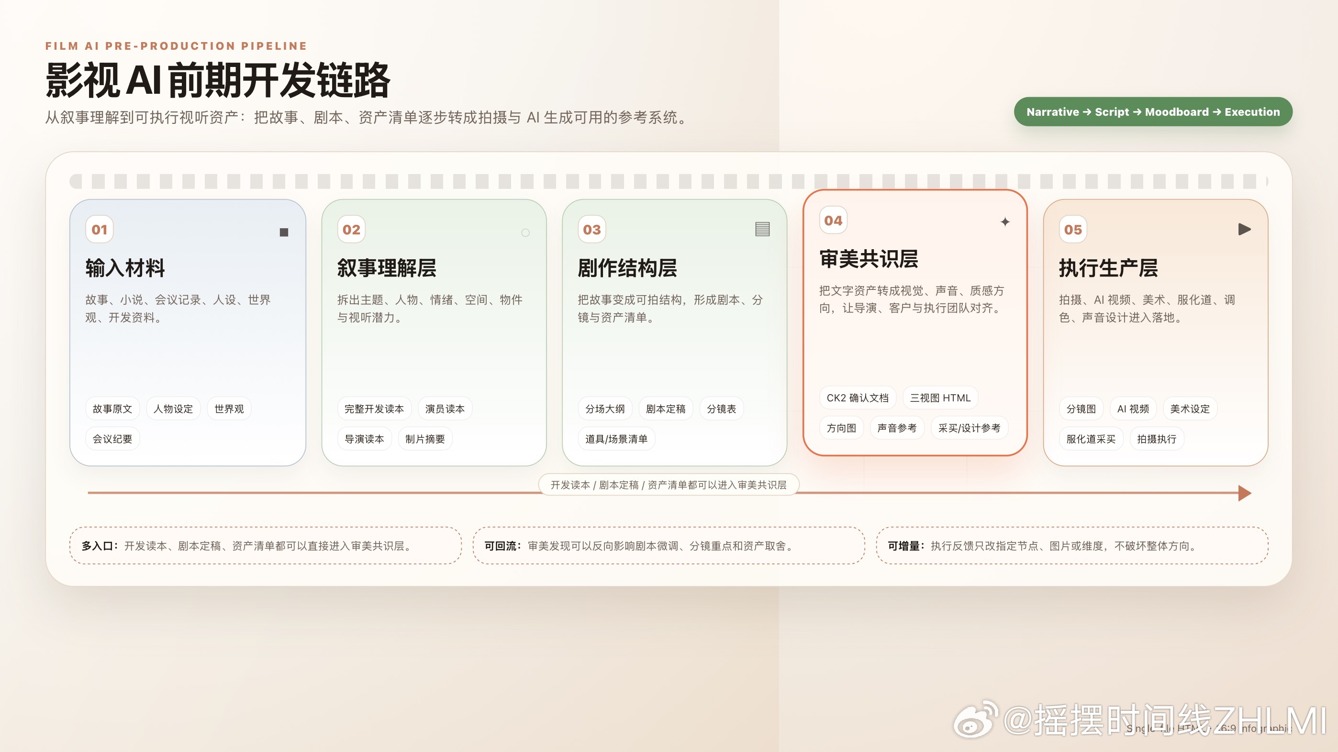Select the 演员读本 tag
1338x752 pixels.
445,409
